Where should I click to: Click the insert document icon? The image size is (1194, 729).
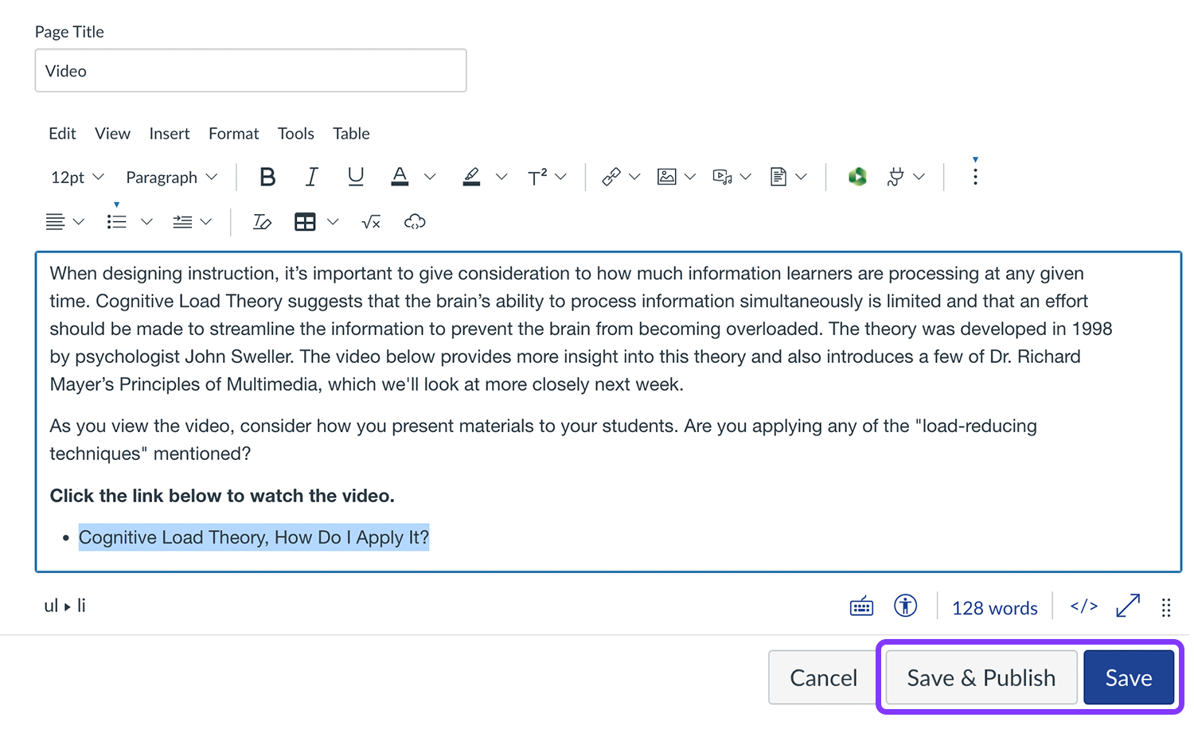(x=778, y=177)
